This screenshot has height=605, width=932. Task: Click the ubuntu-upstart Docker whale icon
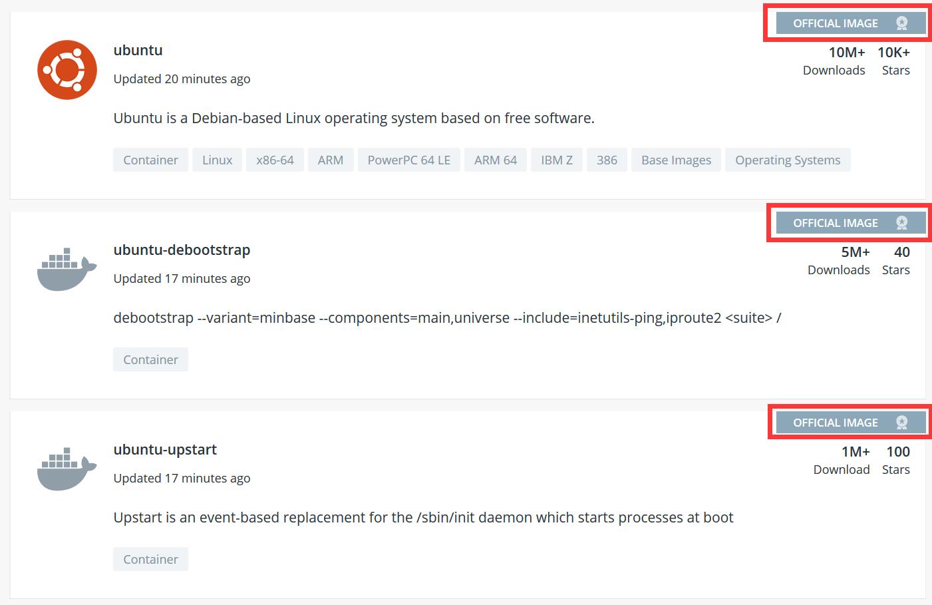(67, 469)
